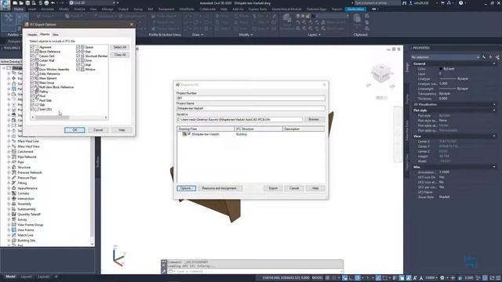
Task: Click the Appurtenance icon in Toolspace tree
Action: (14, 188)
